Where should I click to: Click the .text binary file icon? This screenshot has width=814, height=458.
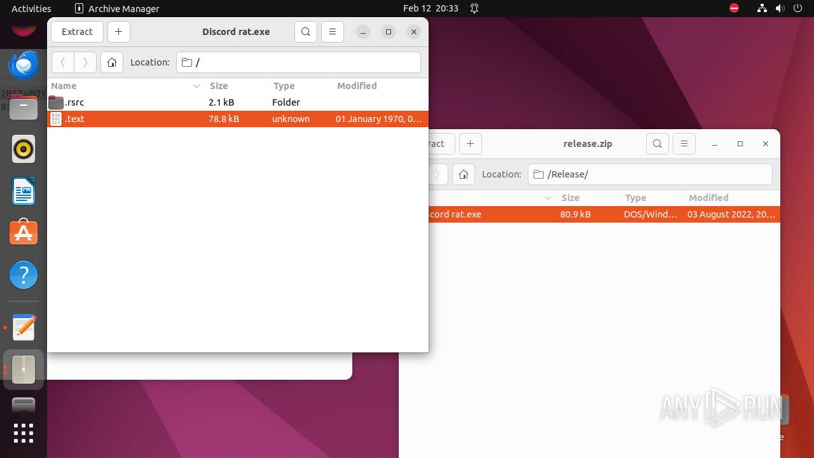(56, 119)
